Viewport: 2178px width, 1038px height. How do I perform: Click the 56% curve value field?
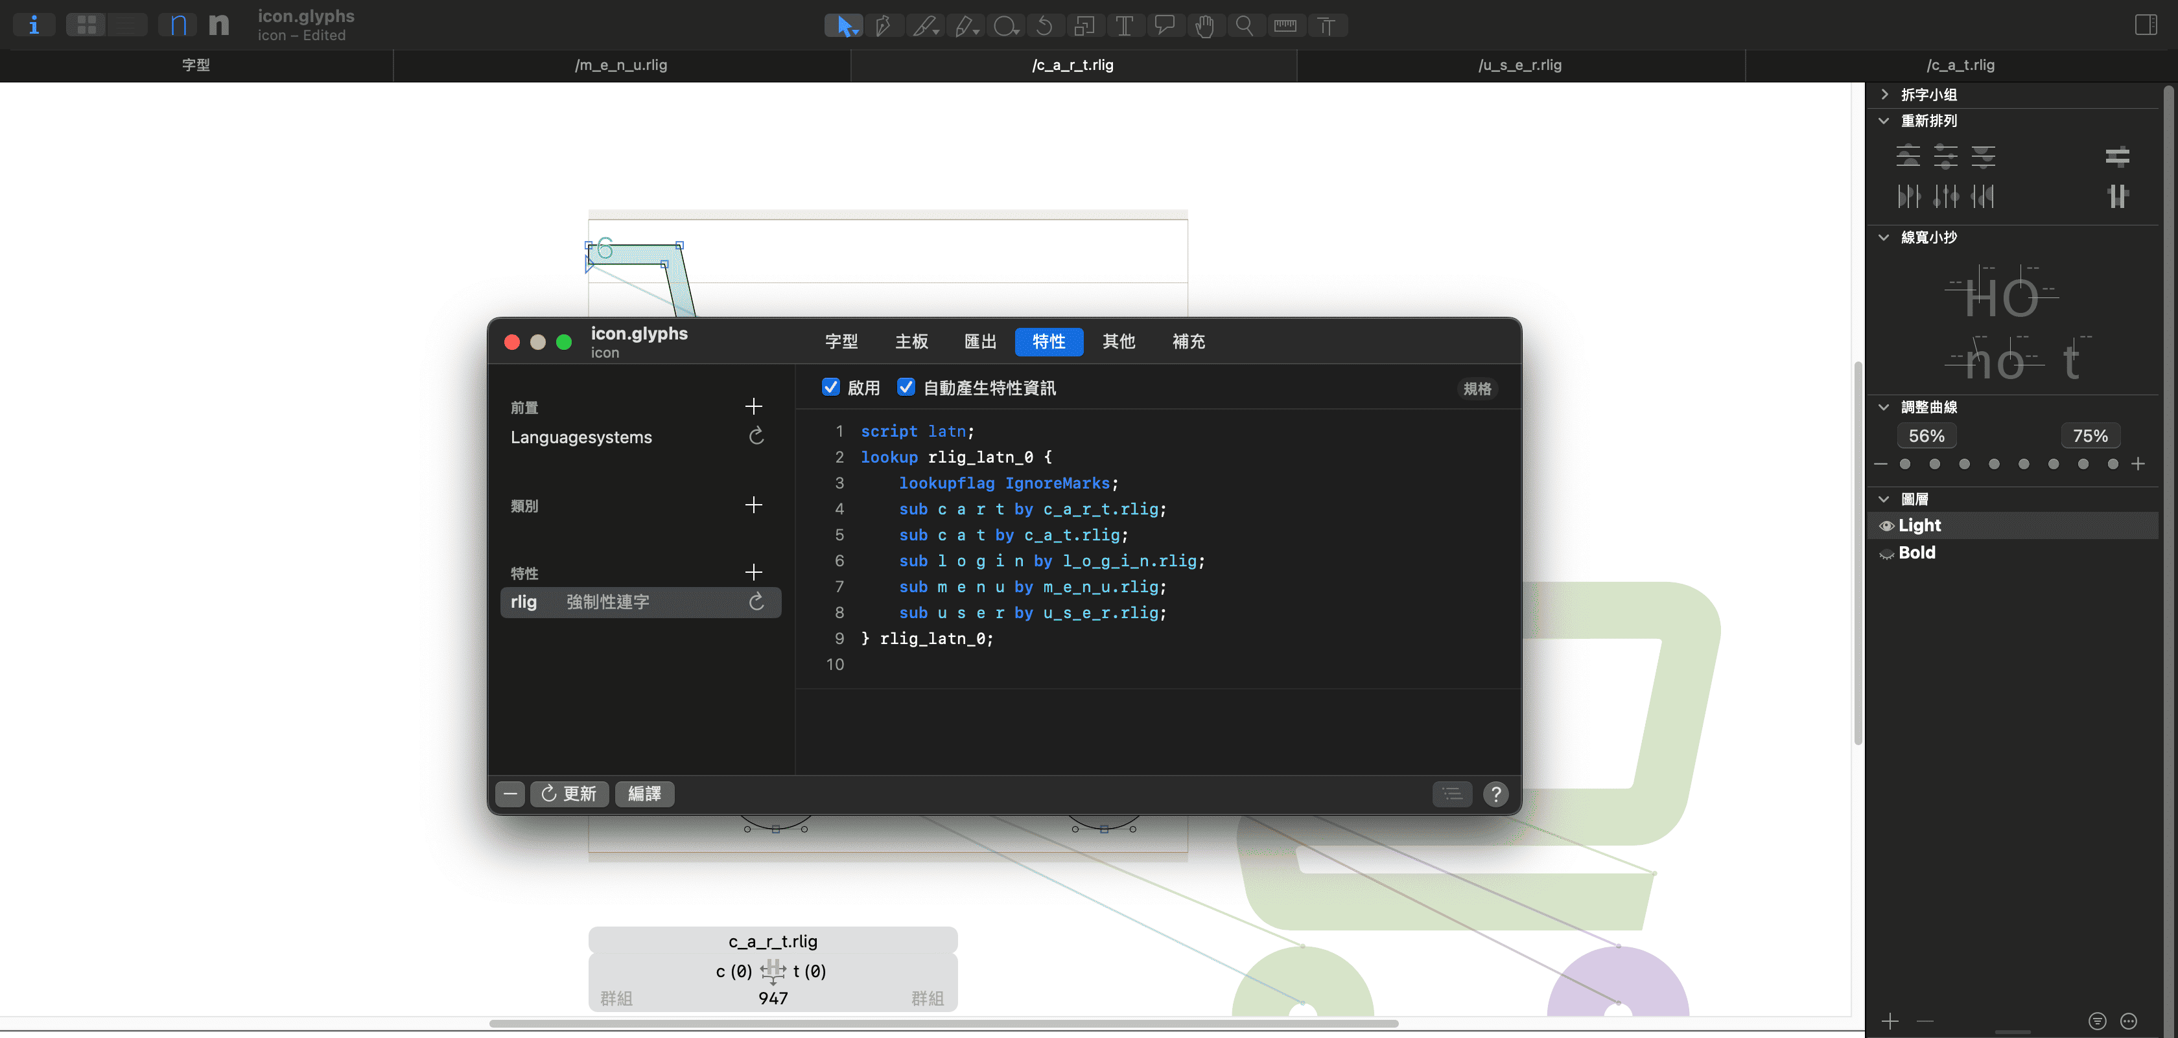pos(1926,436)
